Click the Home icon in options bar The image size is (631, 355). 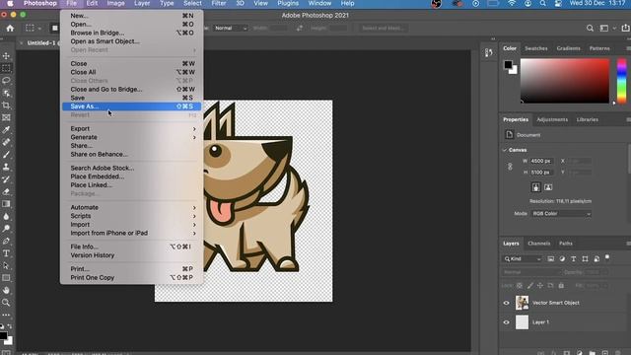pos(10,29)
